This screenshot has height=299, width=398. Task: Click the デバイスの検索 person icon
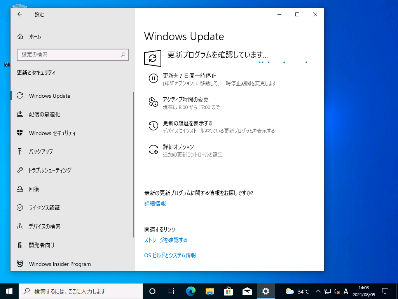(x=20, y=226)
